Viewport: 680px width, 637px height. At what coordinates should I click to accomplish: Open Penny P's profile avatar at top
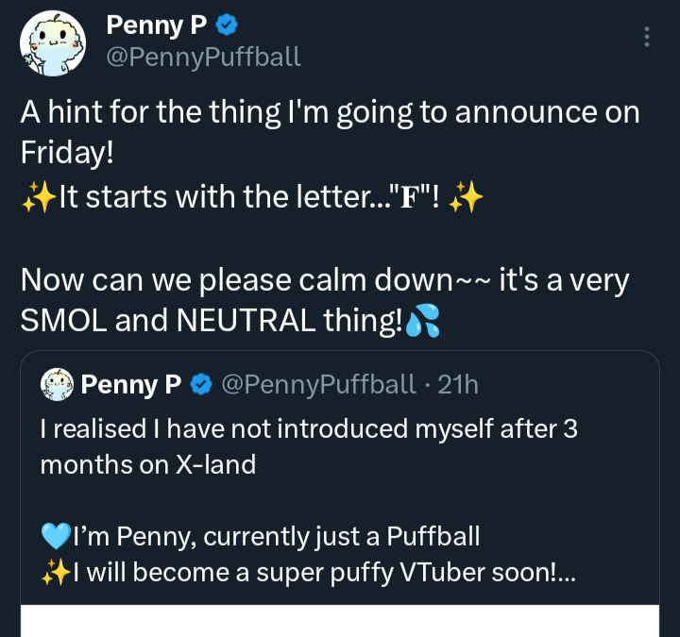[x=53, y=43]
